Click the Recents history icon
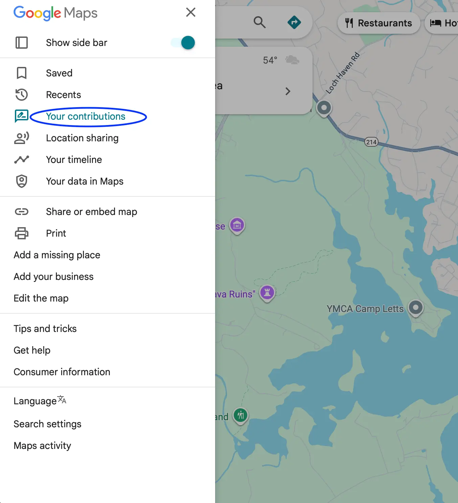The height and width of the screenshot is (503, 458). click(x=22, y=95)
